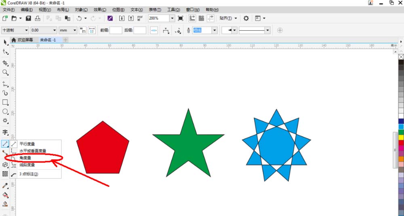The width and height of the screenshot is (404, 216).
Task: Click the Import down-arrow icon
Action: coord(122,18)
